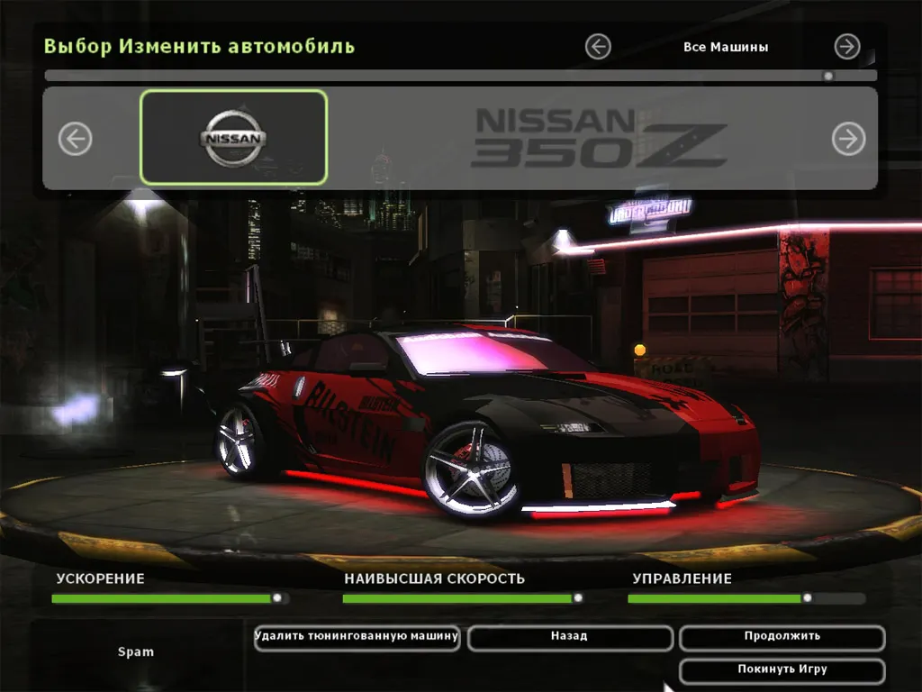
Task: Click the Покинуть Игру button
Action: 782,670
